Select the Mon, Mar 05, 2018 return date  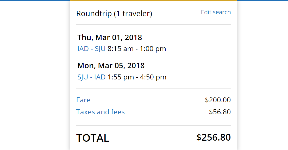coord(111,65)
